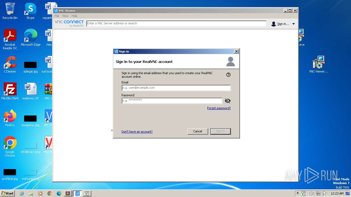Click the VNC Connect logo
Viewport: 351px width, 197px height.
pyautogui.click(x=69, y=24)
